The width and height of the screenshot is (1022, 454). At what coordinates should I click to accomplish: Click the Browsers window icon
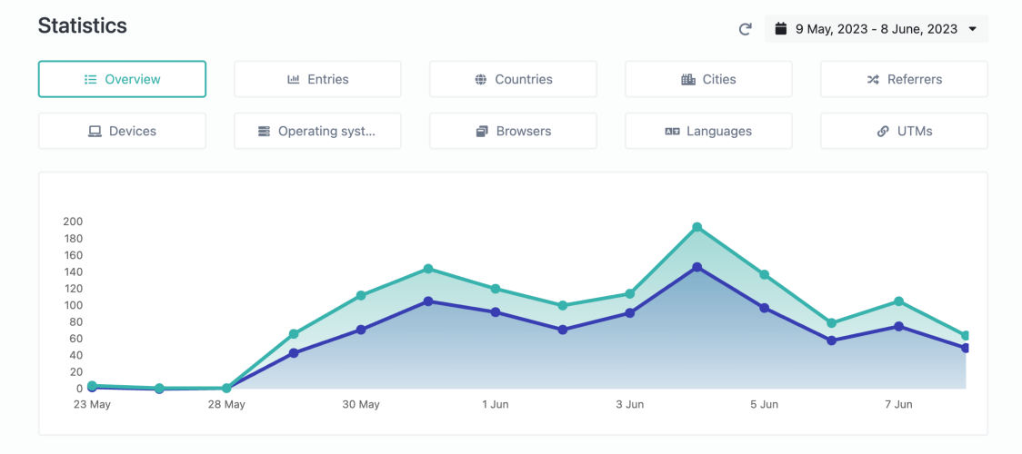482,132
